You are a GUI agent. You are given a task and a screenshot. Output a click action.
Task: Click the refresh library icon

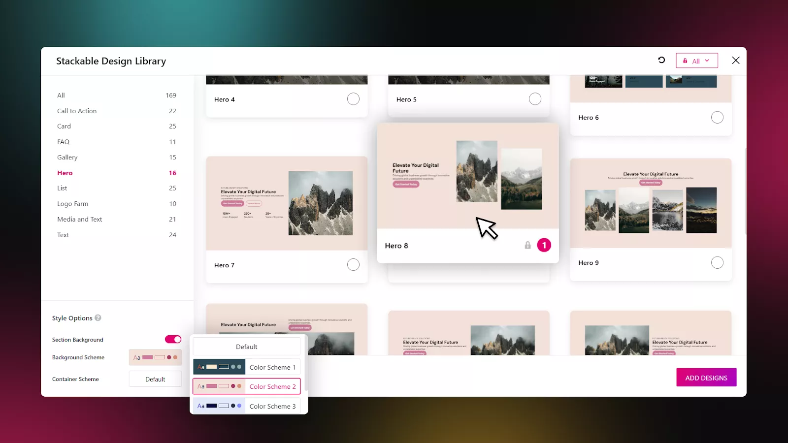661,60
